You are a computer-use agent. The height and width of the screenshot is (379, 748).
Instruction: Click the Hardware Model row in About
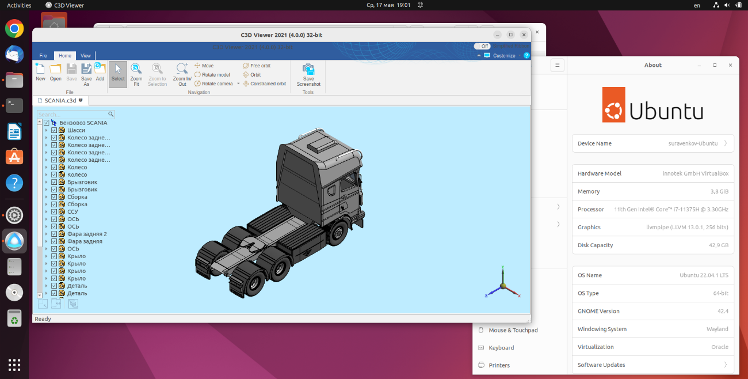coord(653,173)
